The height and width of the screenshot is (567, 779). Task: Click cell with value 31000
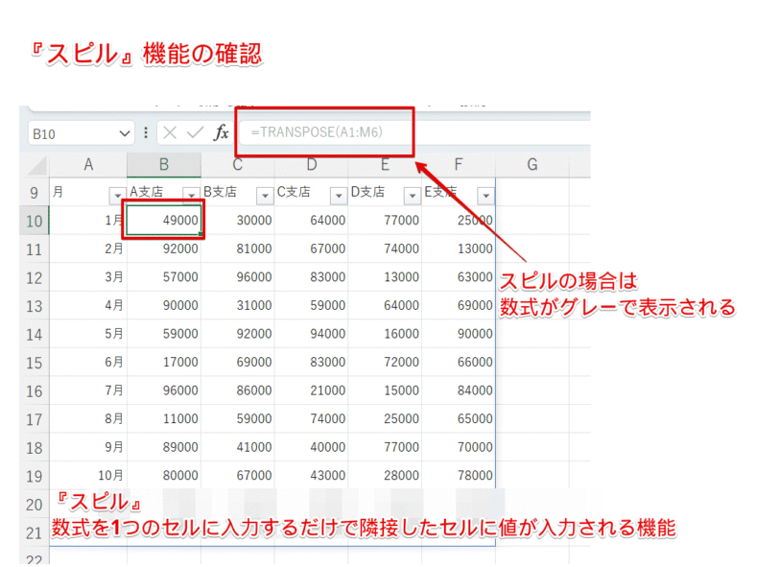(238, 305)
